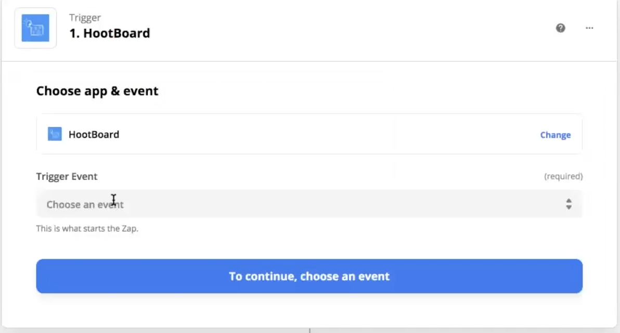This screenshot has width=620, height=333.
Task: Click the "Trigger" label above step title
Action: pos(85,18)
